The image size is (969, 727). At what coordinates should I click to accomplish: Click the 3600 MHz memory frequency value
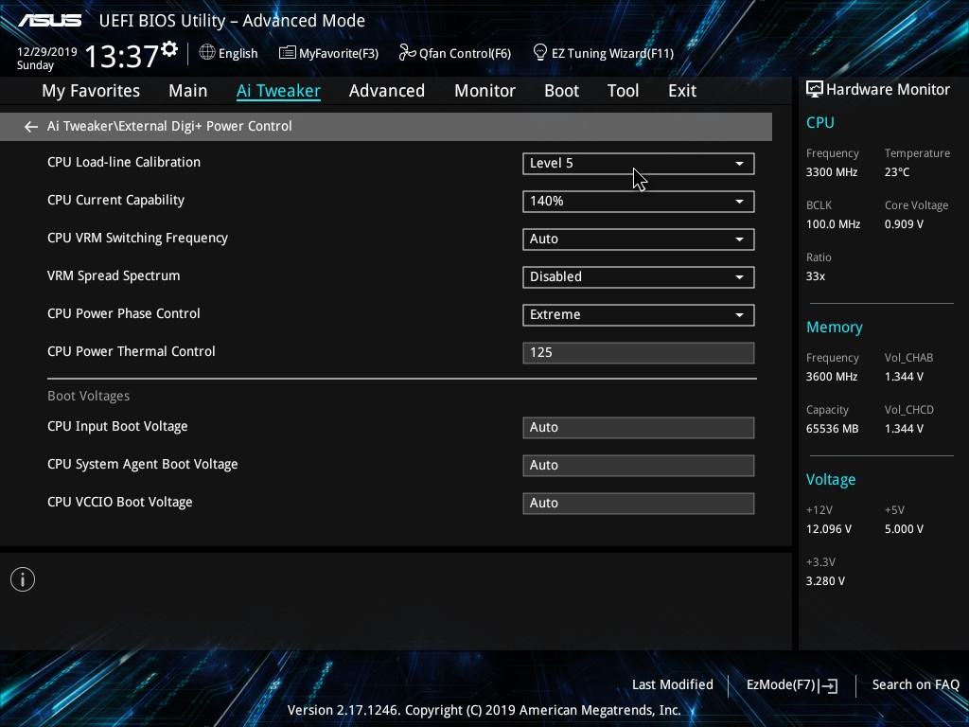[x=831, y=376]
